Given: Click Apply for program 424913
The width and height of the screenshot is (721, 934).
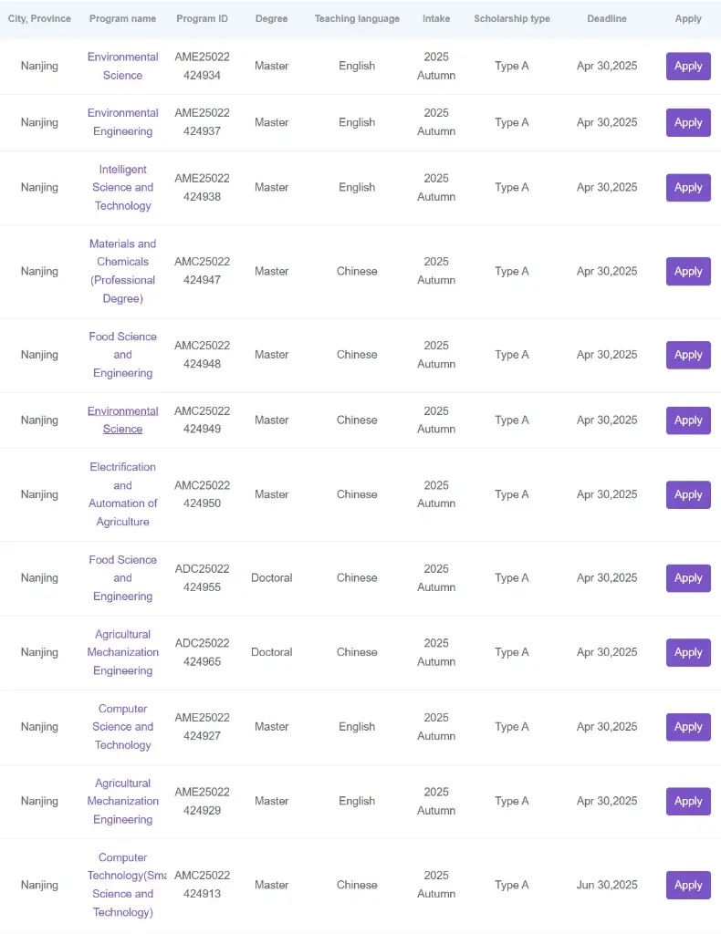Looking at the screenshot, I should 687,885.
